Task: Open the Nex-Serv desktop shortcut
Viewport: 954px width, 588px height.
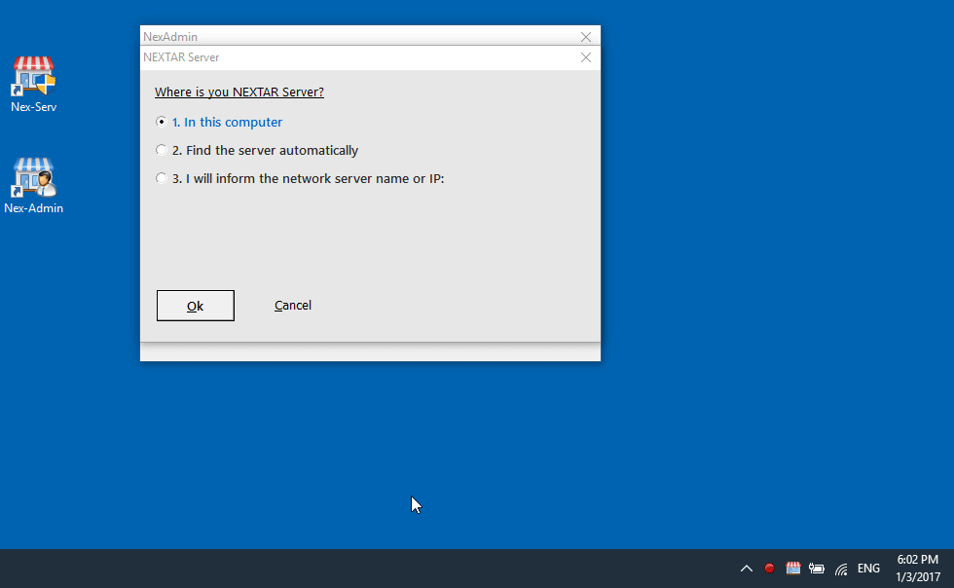Action: click(33, 85)
